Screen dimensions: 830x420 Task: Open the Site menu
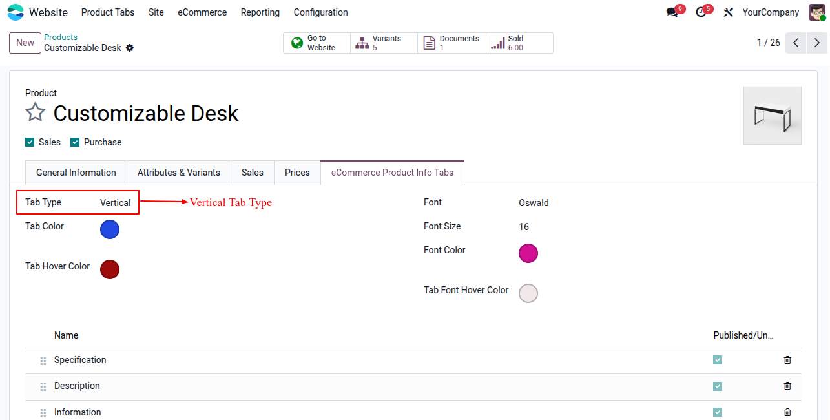156,12
